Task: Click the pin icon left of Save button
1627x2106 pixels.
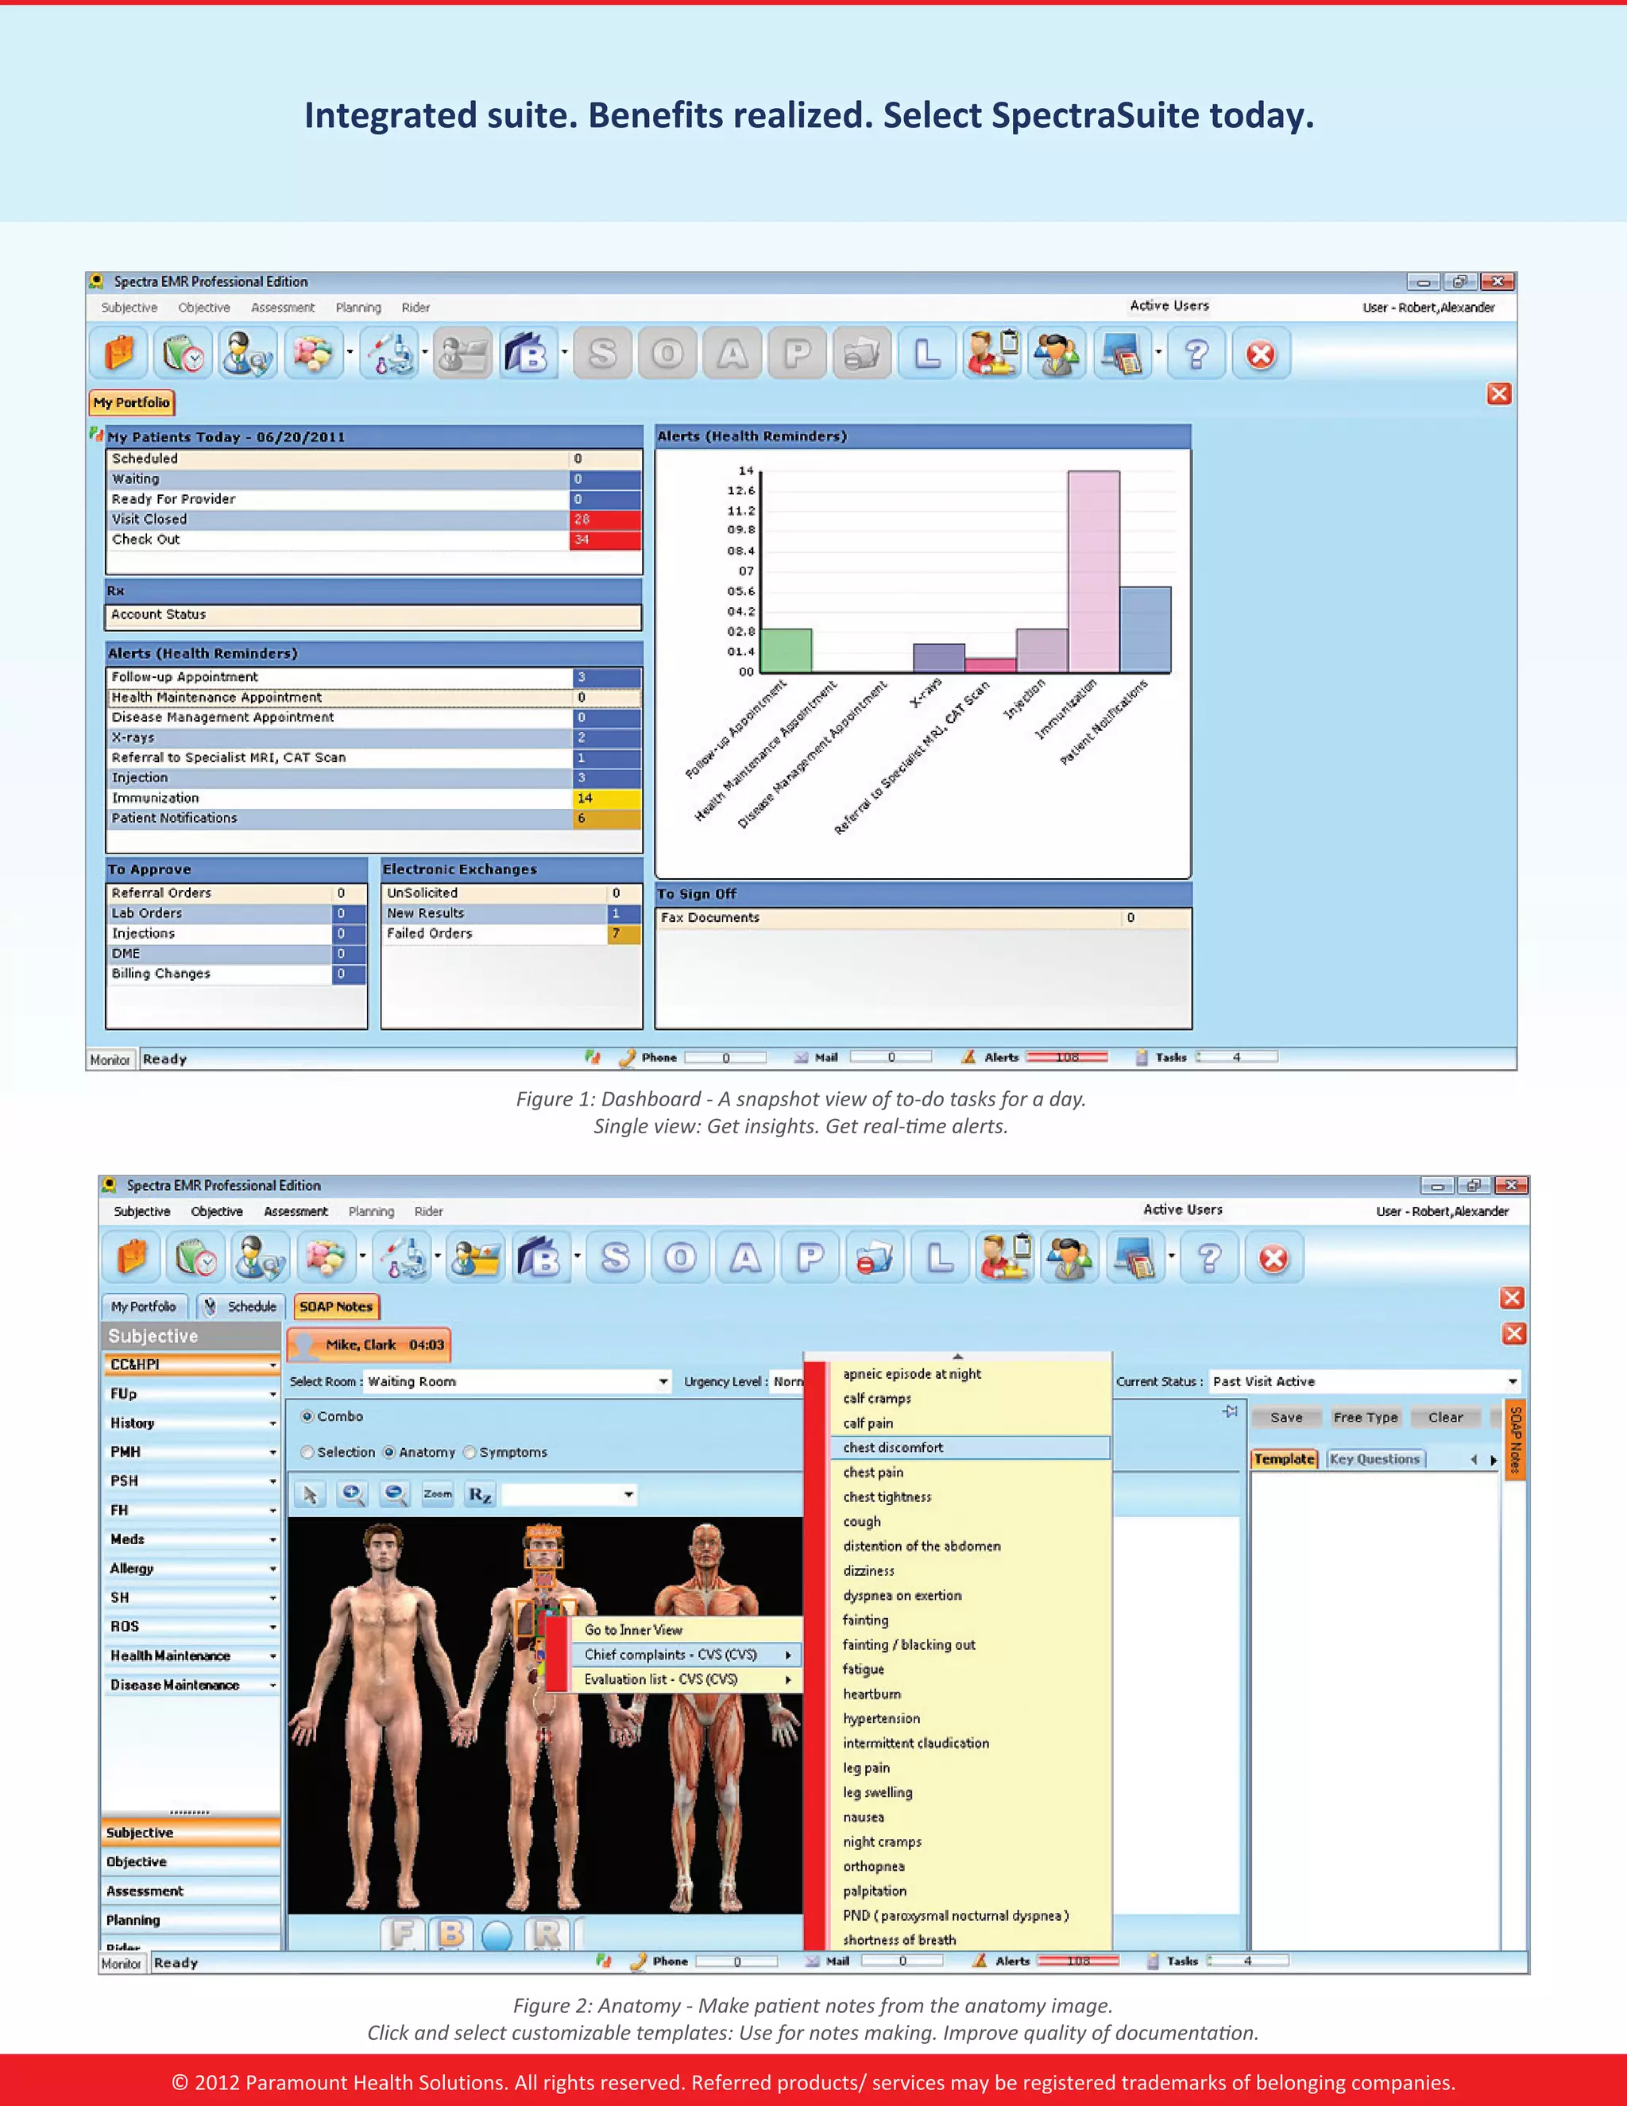Action: pyautogui.click(x=1230, y=1411)
